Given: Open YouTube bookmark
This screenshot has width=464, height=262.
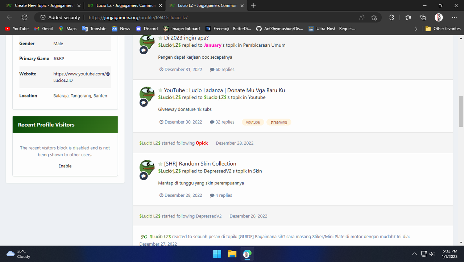Looking at the screenshot, I should pos(17,29).
